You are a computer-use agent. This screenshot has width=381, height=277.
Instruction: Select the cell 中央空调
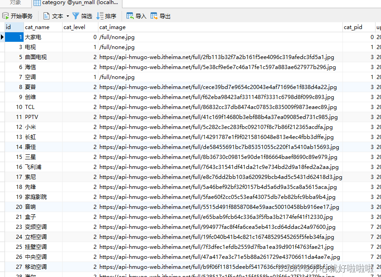[43, 257]
